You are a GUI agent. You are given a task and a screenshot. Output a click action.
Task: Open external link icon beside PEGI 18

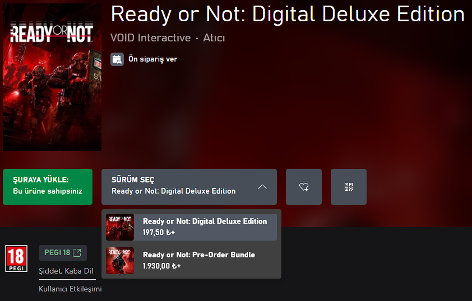pos(77,253)
